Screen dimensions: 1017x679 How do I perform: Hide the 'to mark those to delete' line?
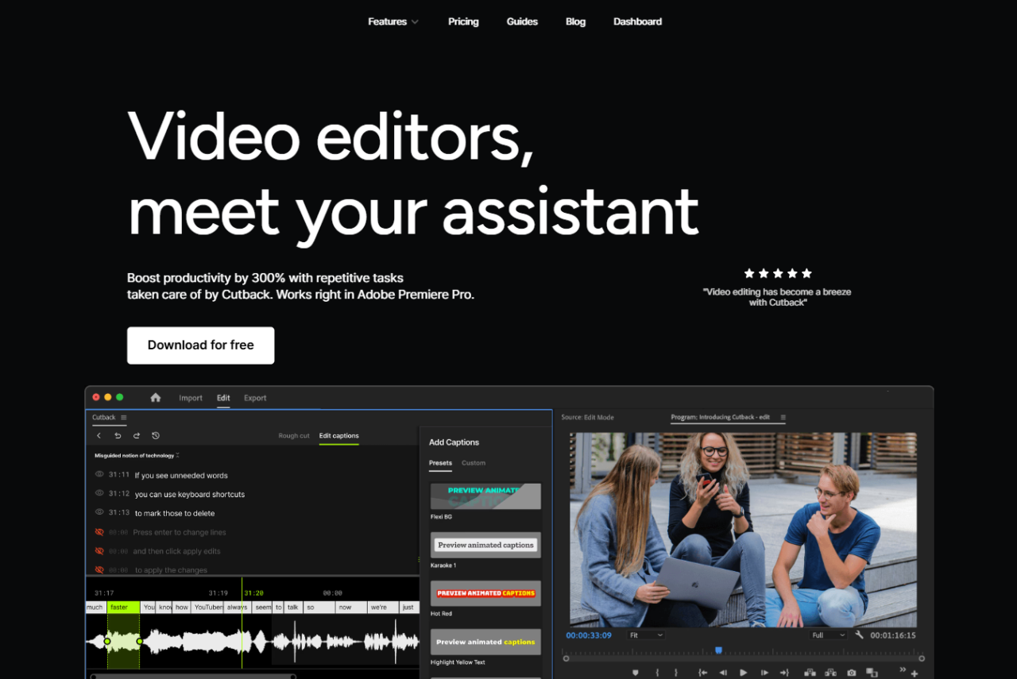coord(99,512)
